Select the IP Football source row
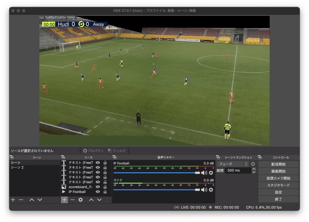 coord(86,192)
